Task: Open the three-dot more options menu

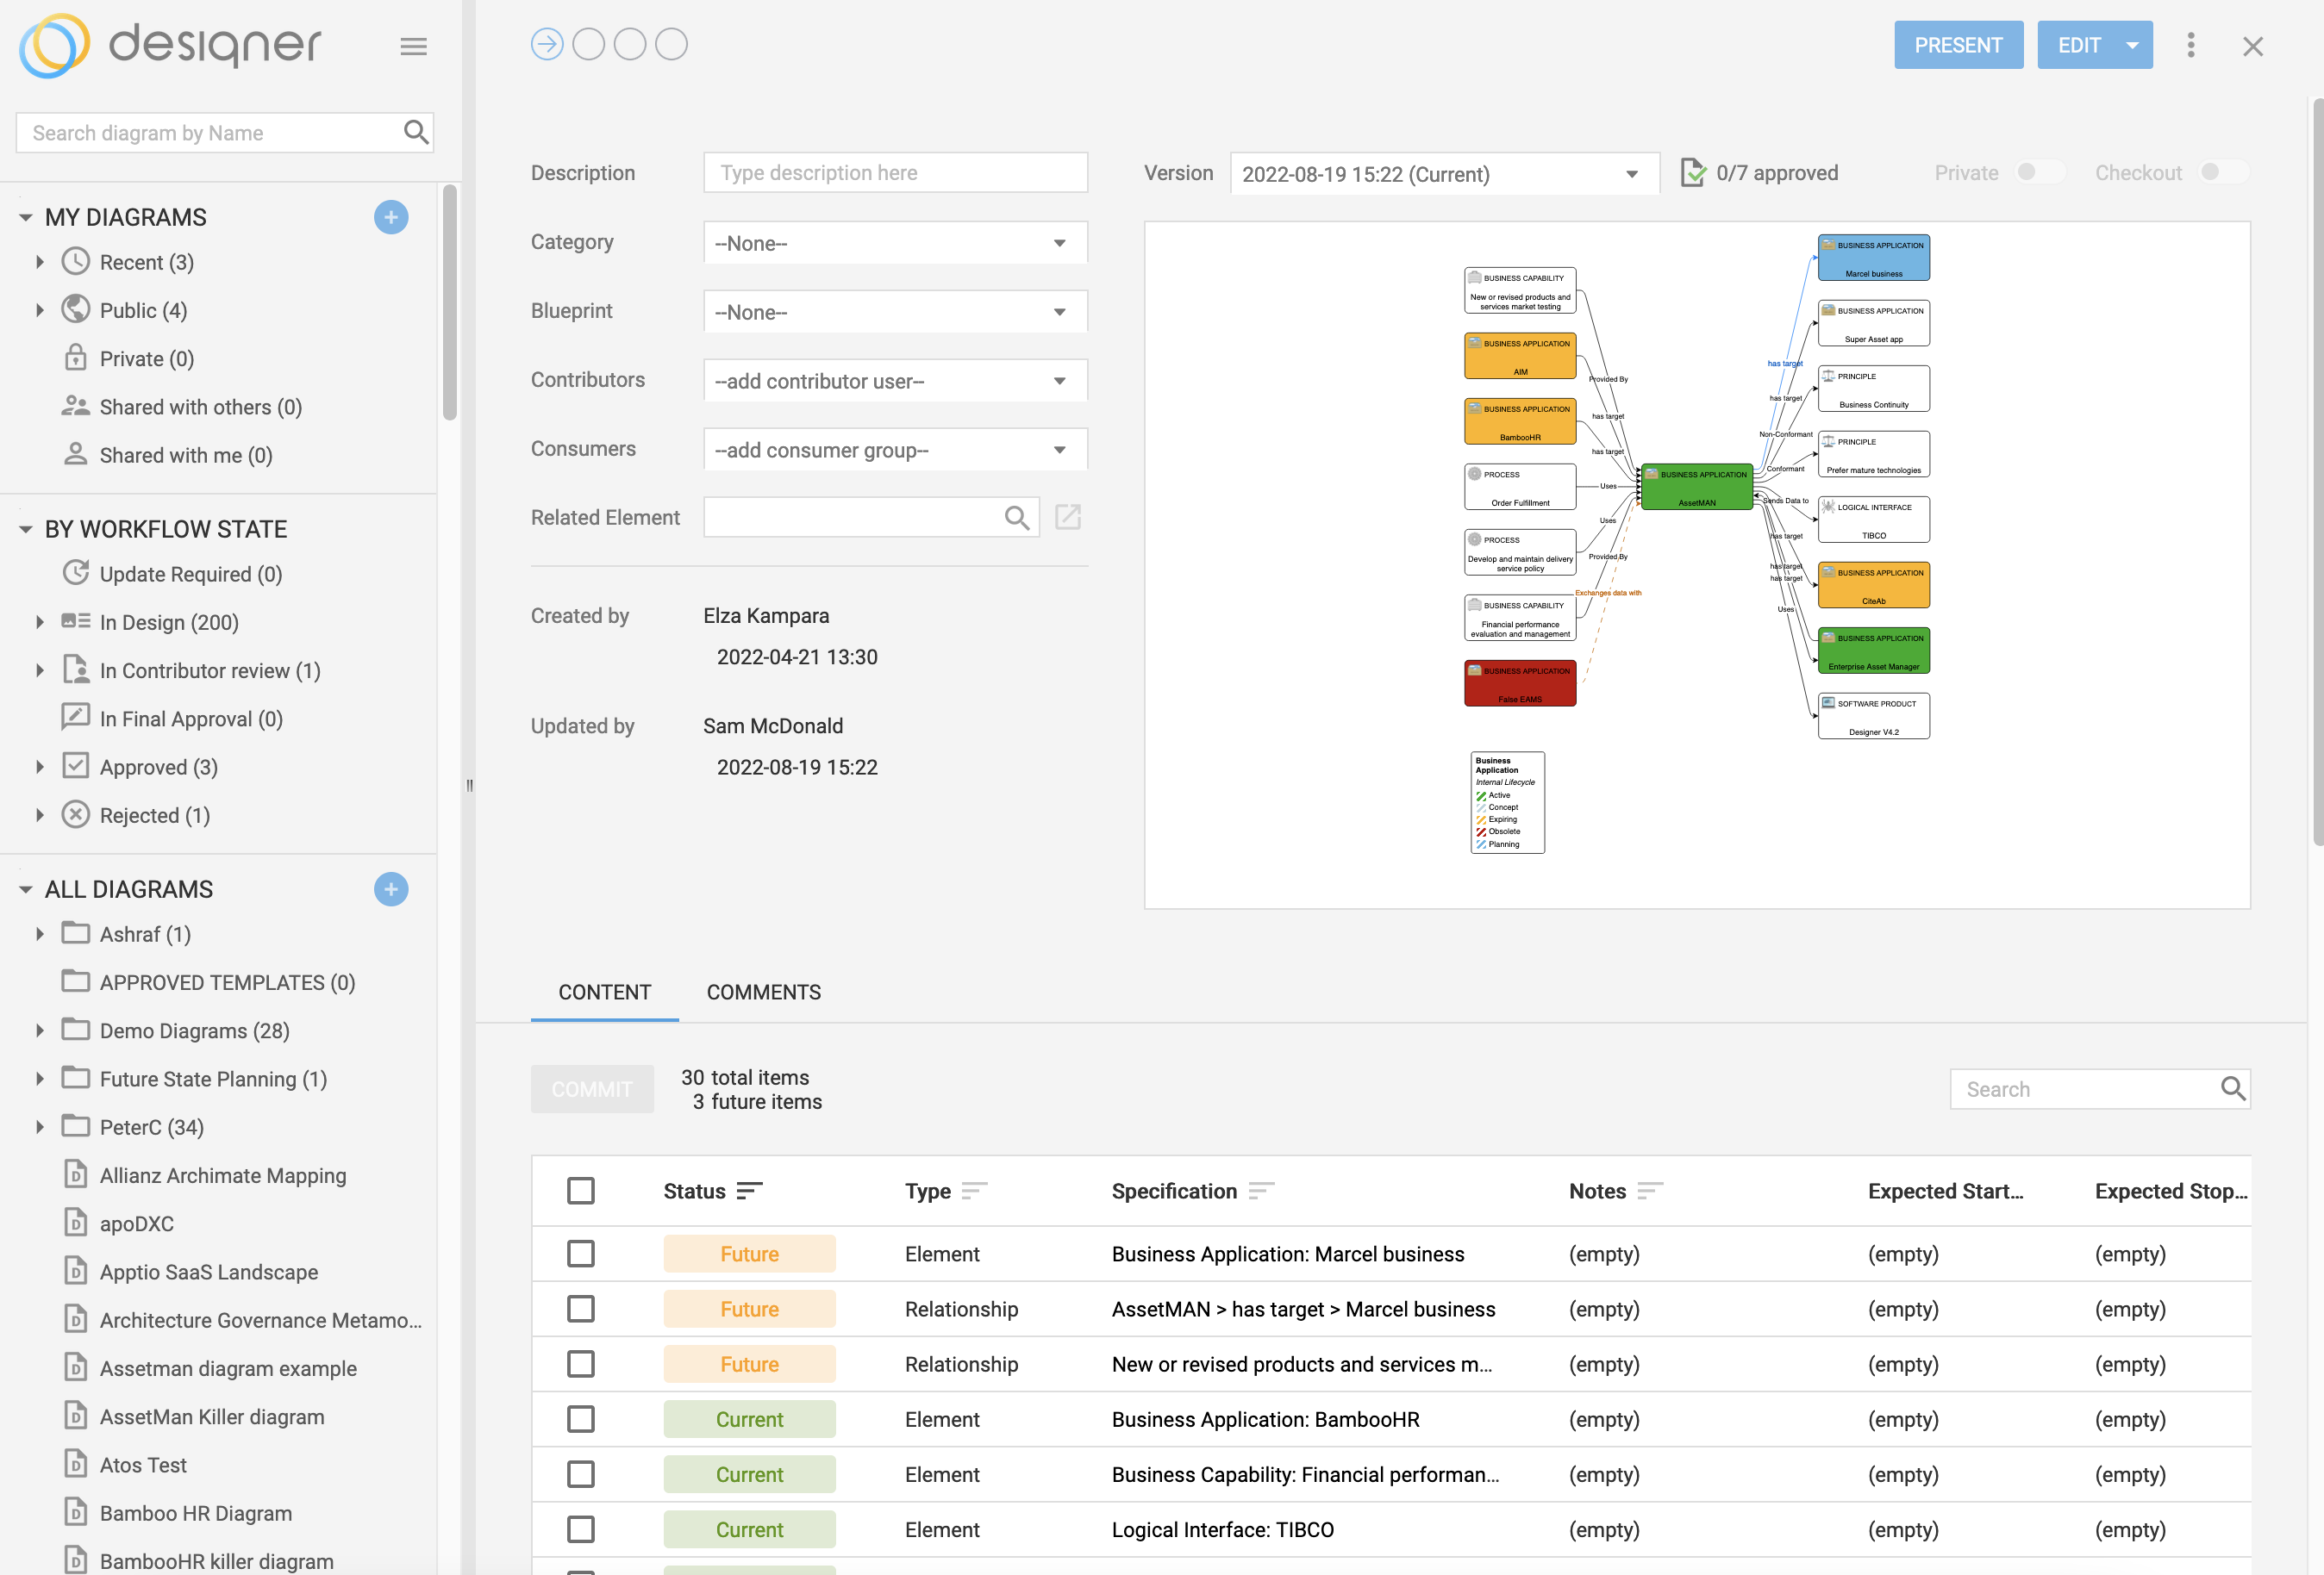Action: (2190, 45)
